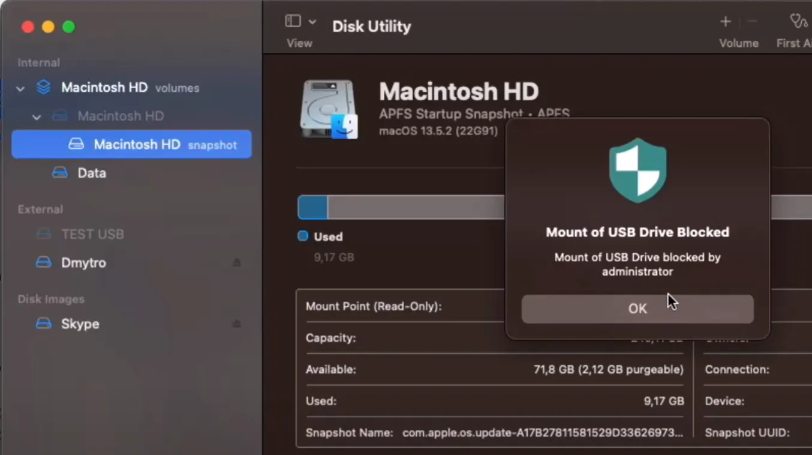Eject the Skype disk image
Image resolution: width=812 pixels, height=455 pixels.
pos(236,324)
